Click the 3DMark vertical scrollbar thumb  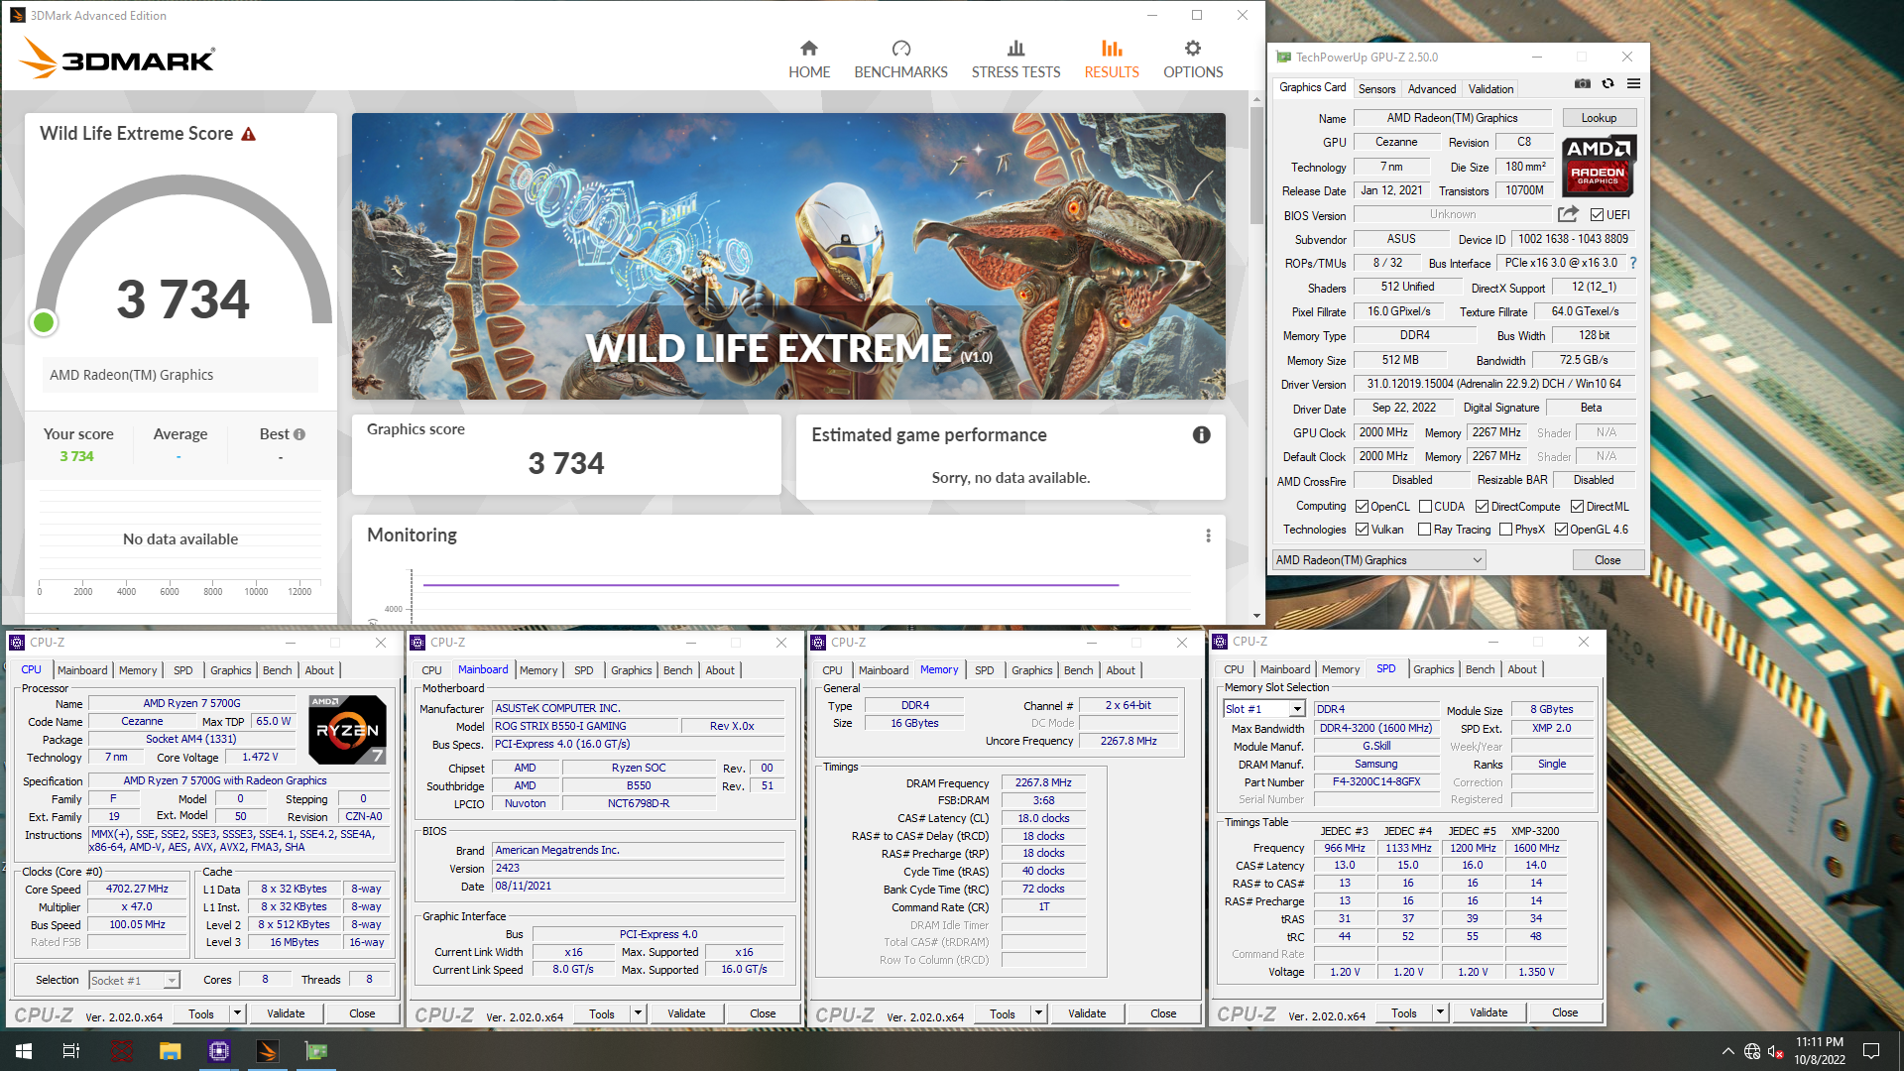1256,164
